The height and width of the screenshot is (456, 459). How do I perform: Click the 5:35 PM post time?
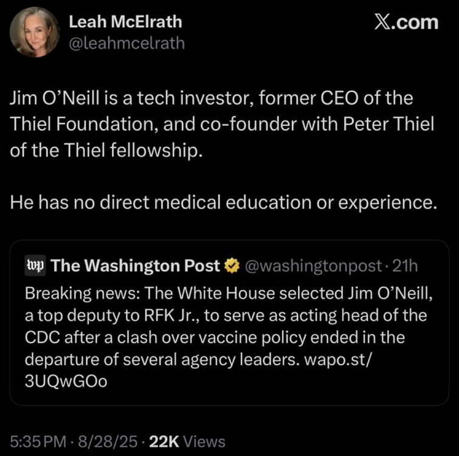[36, 441]
